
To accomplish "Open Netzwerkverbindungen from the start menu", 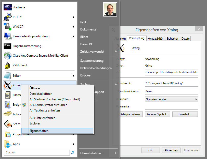I will pyautogui.click(x=96, y=68).
